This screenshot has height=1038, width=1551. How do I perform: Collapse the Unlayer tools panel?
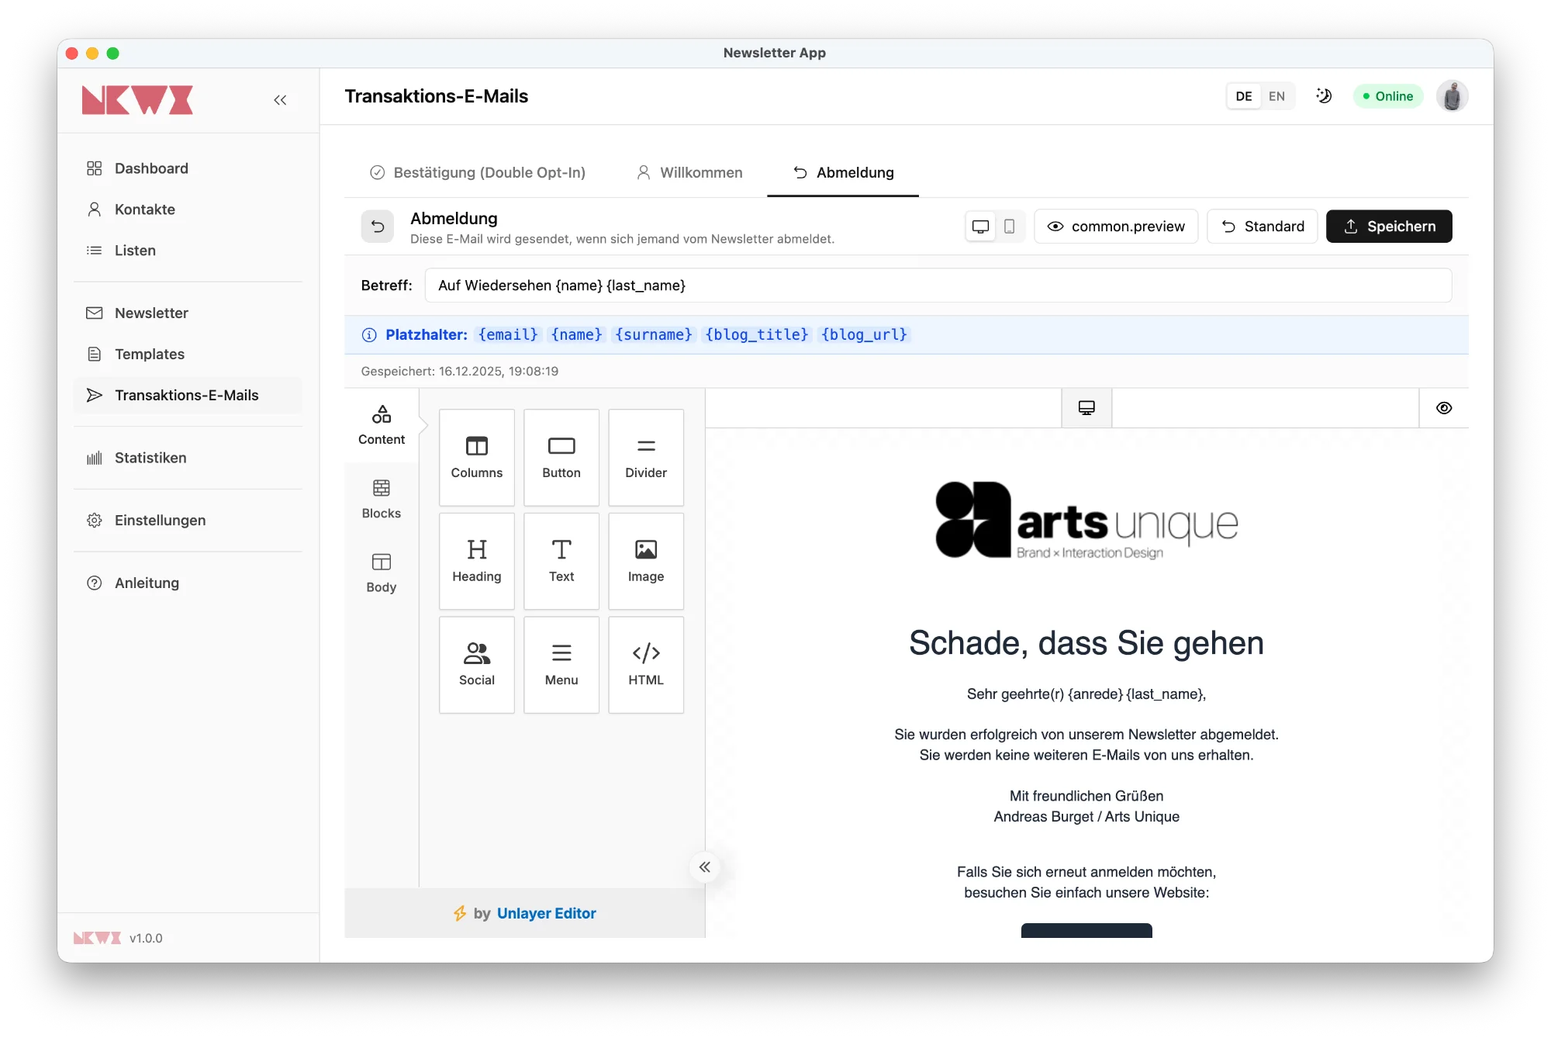pyautogui.click(x=704, y=867)
